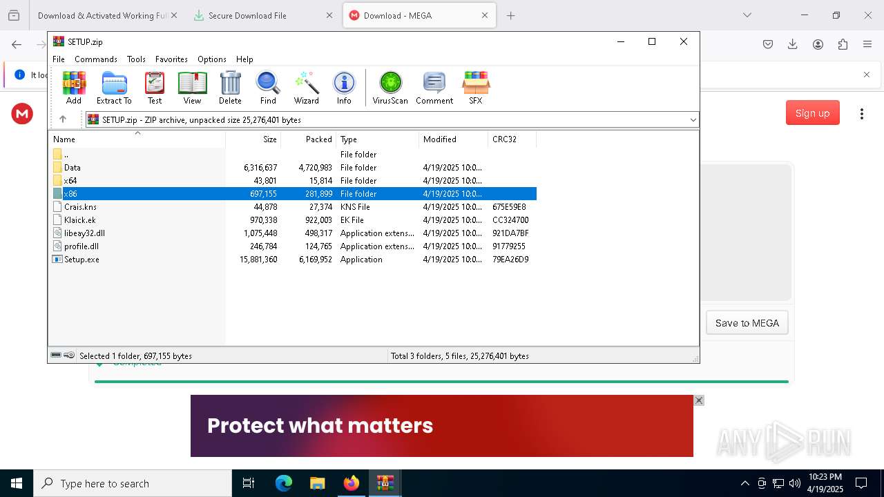Open the Extract To tool
Image resolution: width=884 pixels, height=497 pixels.
click(114, 88)
